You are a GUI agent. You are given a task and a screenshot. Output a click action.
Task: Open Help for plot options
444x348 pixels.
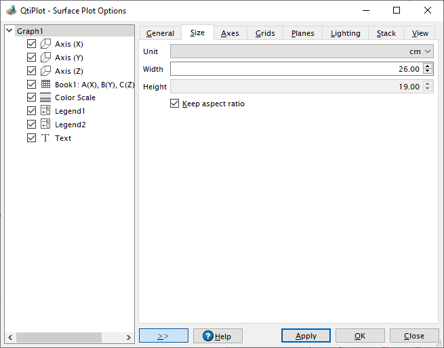(217, 336)
